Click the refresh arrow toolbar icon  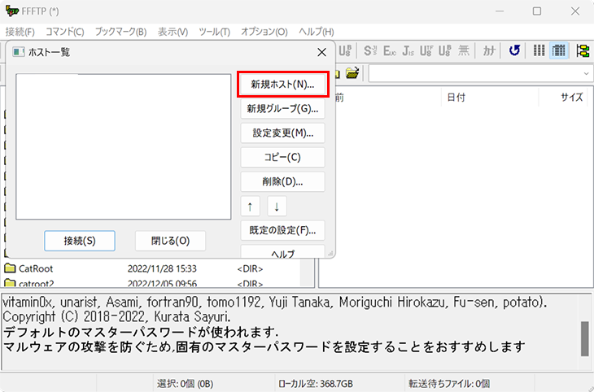514,50
